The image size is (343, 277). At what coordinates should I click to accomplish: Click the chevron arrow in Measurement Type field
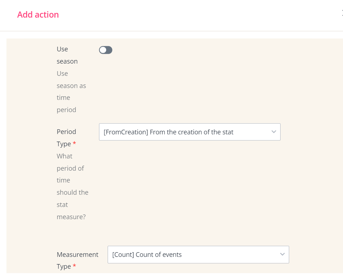[282, 254]
